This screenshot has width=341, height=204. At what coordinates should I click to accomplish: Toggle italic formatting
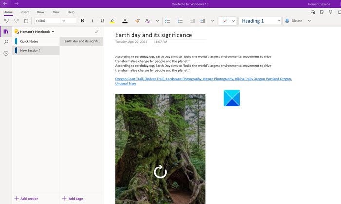(92, 21)
